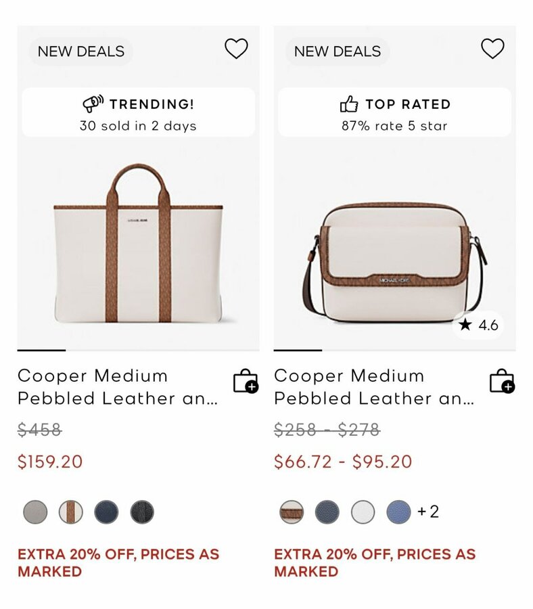View the crossbody bag product image
The height and width of the screenshot is (609, 533).
(x=394, y=261)
